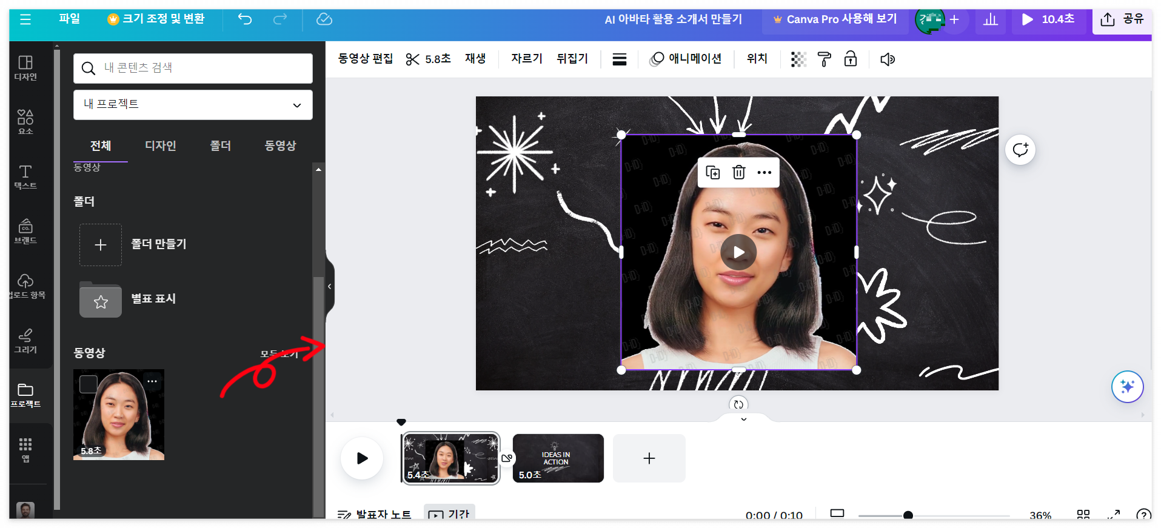Click 동영상 편집 button

(365, 59)
